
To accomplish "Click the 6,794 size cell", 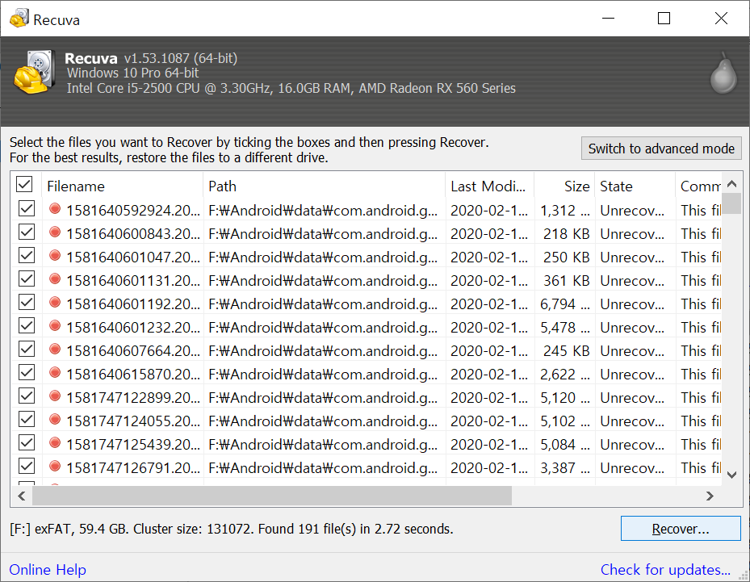I will [565, 304].
